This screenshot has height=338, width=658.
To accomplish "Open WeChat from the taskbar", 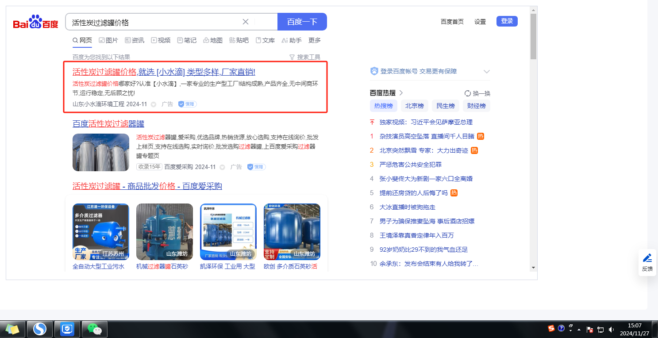I will coord(94,329).
